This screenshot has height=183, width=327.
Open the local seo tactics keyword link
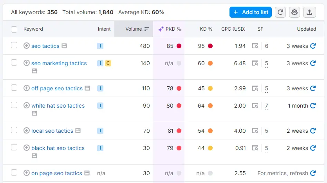(x=52, y=131)
